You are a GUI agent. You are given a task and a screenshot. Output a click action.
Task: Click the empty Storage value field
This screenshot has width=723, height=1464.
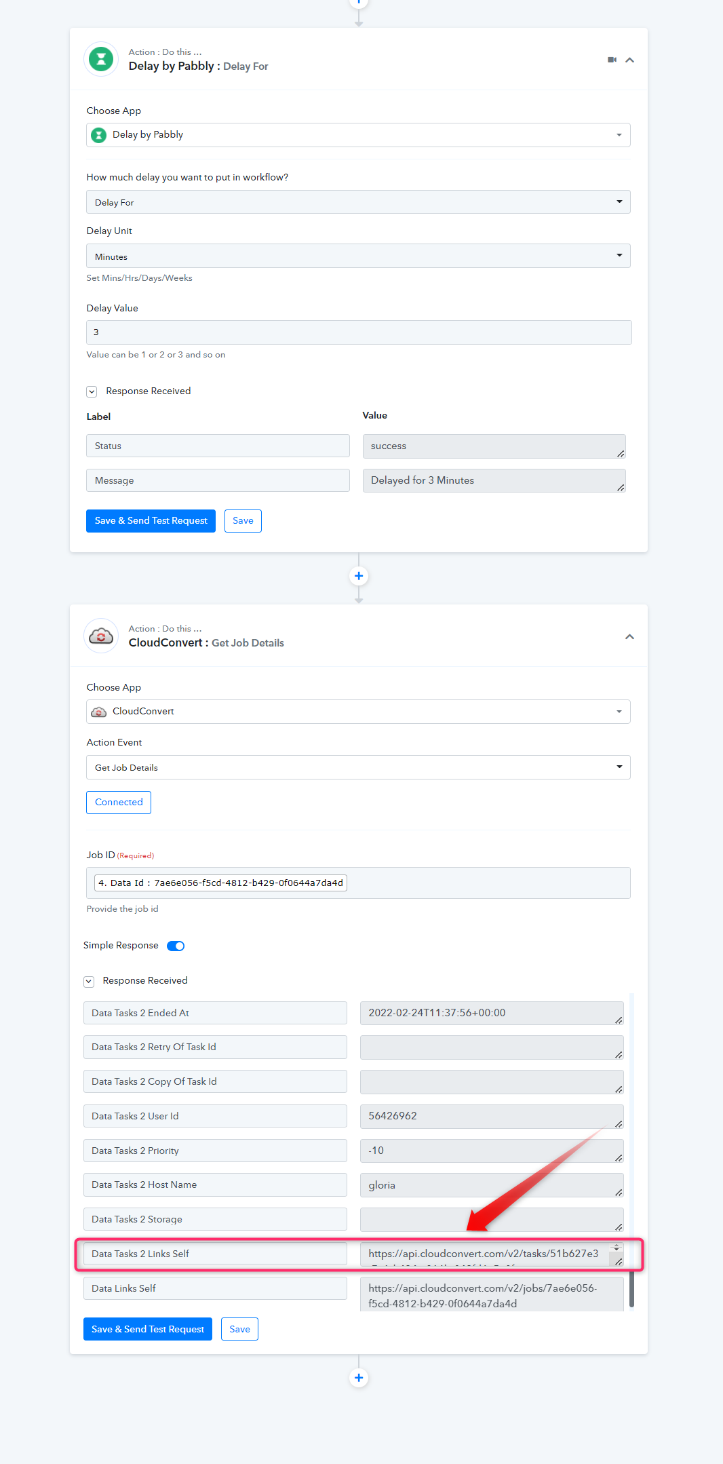tap(492, 1220)
